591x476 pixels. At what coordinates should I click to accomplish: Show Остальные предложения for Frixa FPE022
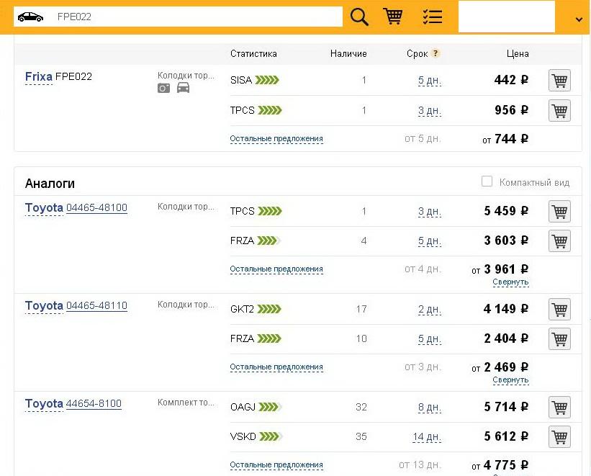[276, 139]
